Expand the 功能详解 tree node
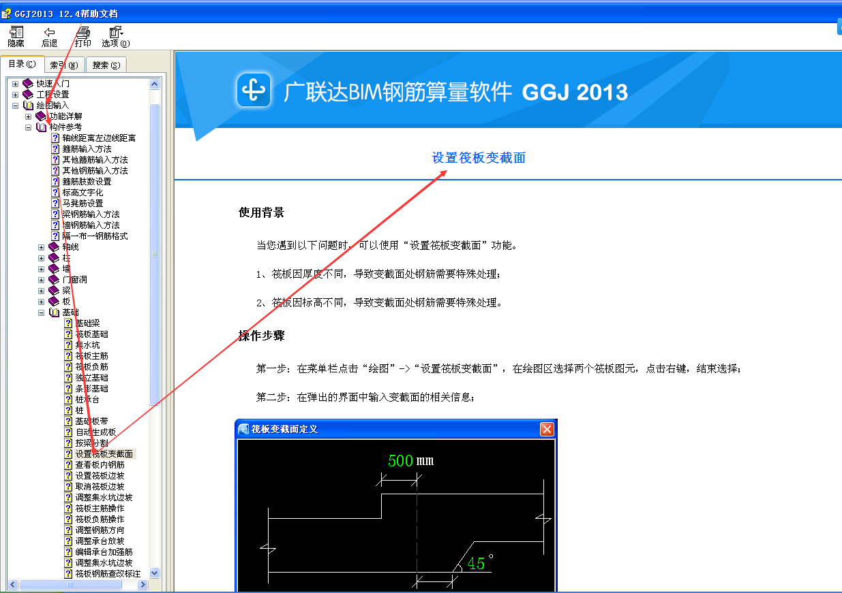This screenshot has height=593, width=842. [28, 116]
